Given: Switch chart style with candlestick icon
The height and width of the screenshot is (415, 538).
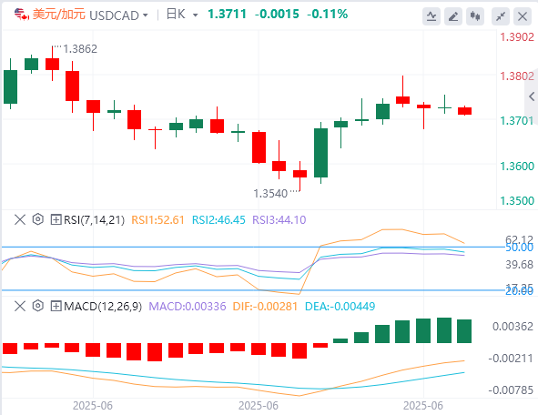Looking at the screenshot, I should (475, 16).
